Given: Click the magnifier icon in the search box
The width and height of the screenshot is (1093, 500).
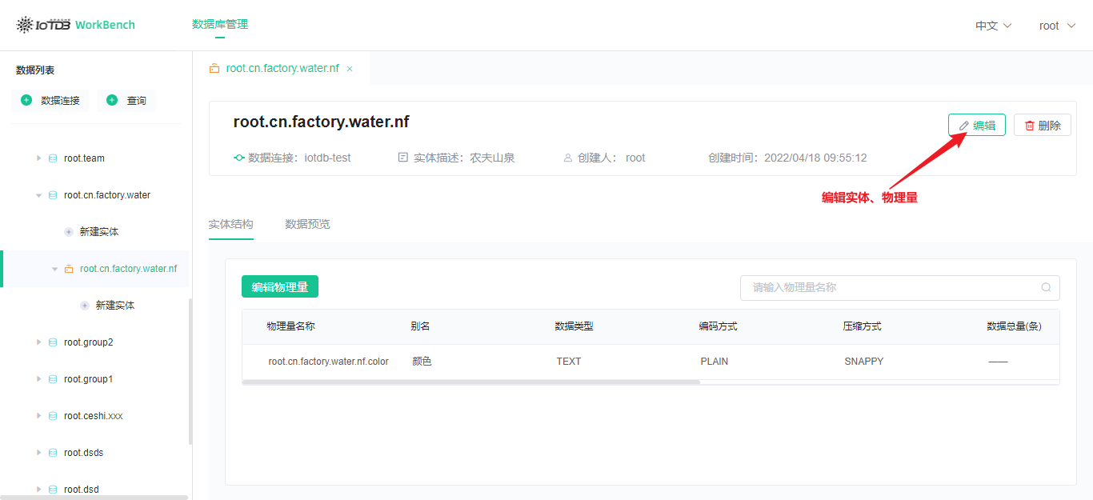Looking at the screenshot, I should (x=1046, y=287).
